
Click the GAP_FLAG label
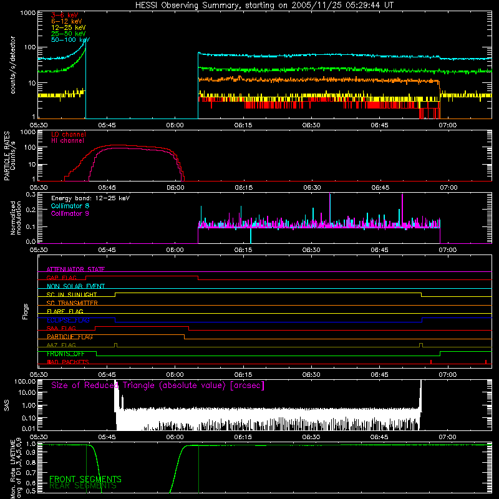61,278
